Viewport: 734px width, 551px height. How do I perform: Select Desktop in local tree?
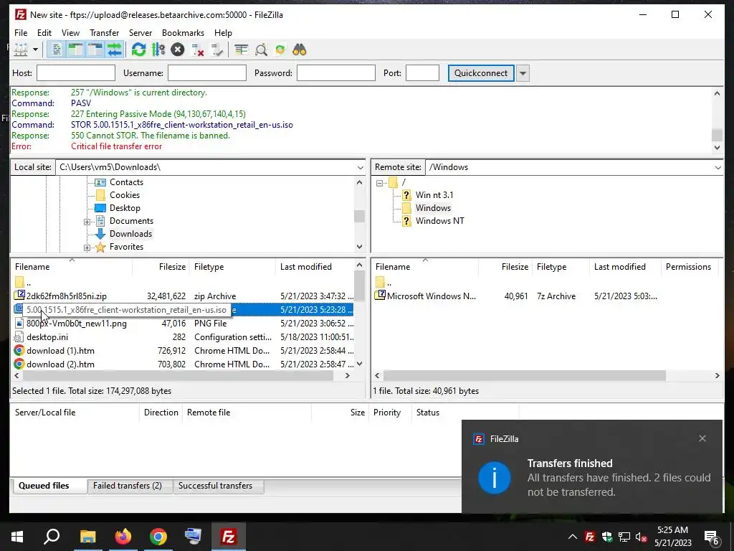[125, 208]
